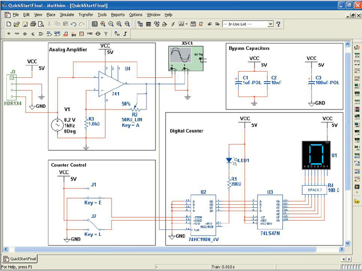Expand the Grapher dropdown arrow
This screenshot has height=271, width=362.
click(x=186, y=24)
